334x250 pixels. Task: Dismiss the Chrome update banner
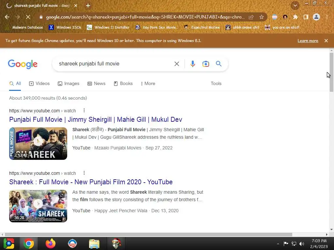pyautogui.click(x=326, y=41)
